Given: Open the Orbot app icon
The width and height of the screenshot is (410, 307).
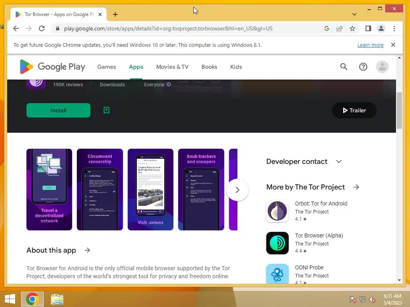Looking at the screenshot, I should click(277, 211).
